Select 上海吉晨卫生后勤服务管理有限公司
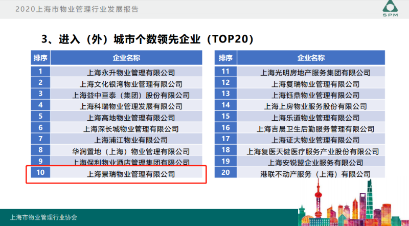The image size is (409, 226). [315, 129]
